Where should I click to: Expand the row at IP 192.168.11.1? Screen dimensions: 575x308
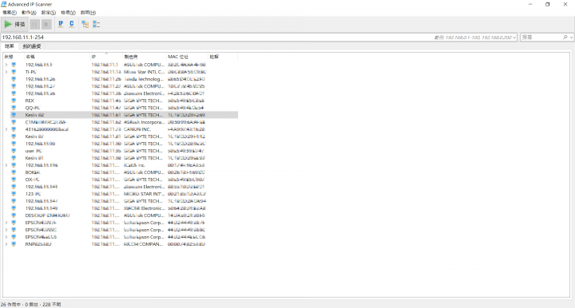6,65
